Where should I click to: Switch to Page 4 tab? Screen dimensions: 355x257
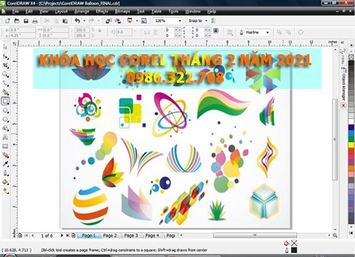pos(152,235)
